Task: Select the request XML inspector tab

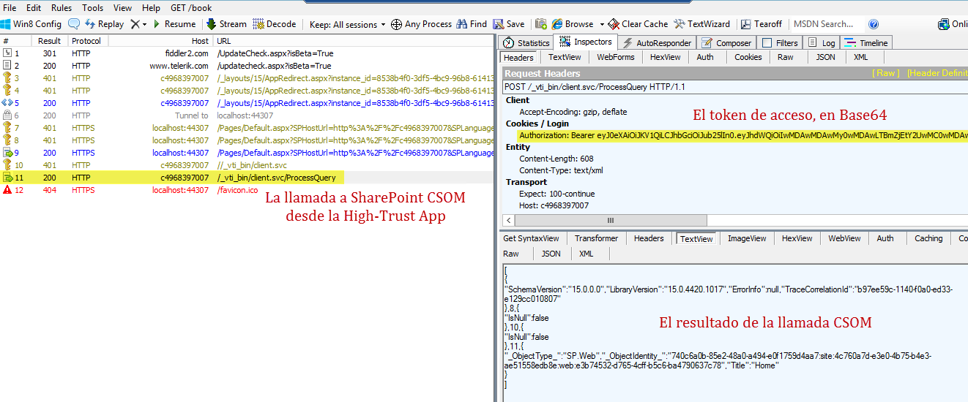Action: [x=861, y=57]
